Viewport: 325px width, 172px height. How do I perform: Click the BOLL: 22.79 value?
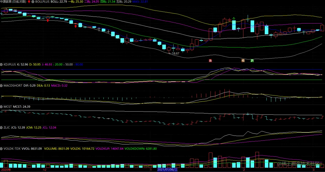59,2
